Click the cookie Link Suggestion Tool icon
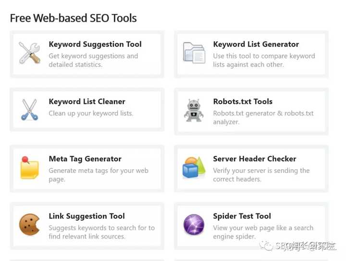This screenshot has height=261, width=346. point(30,224)
